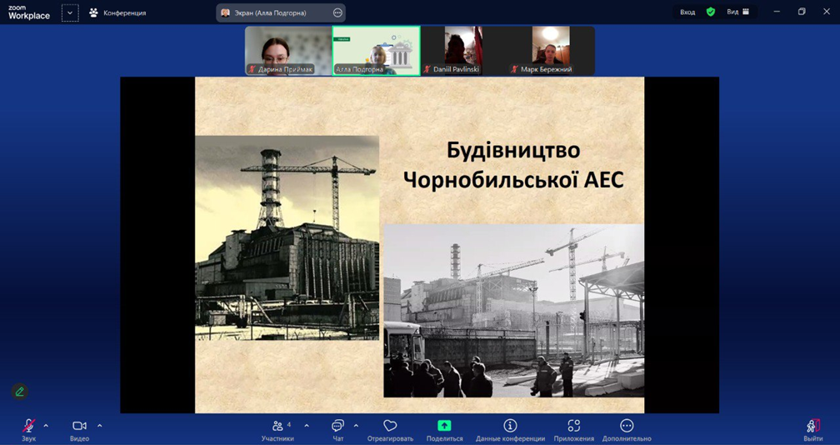Open the annotation pencil tool
The image size is (840, 445).
20,392
